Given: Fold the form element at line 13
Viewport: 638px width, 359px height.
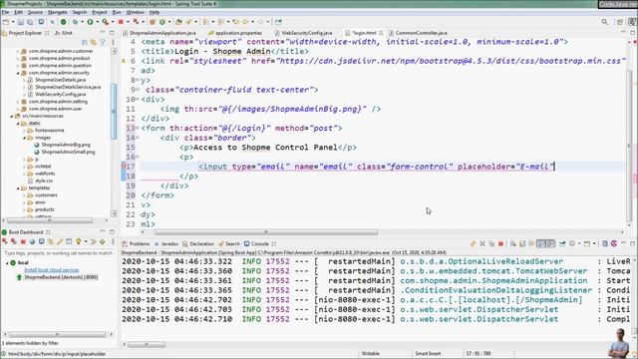Looking at the screenshot, I should (138, 129).
